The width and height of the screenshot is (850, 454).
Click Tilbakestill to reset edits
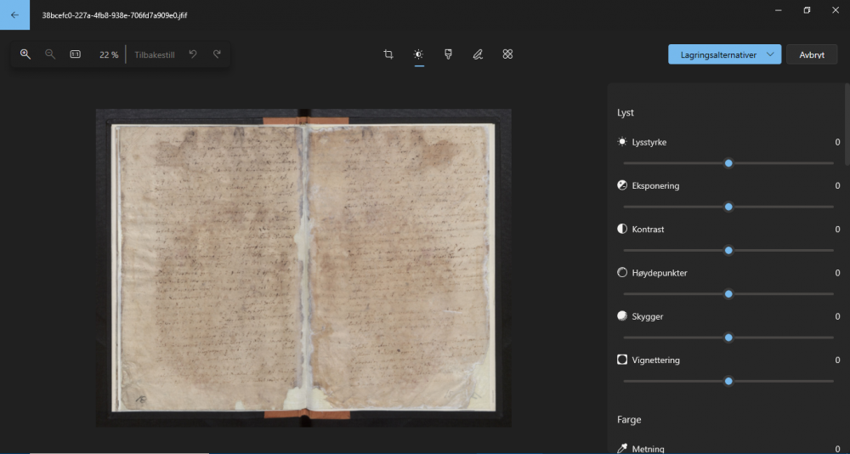pos(155,54)
